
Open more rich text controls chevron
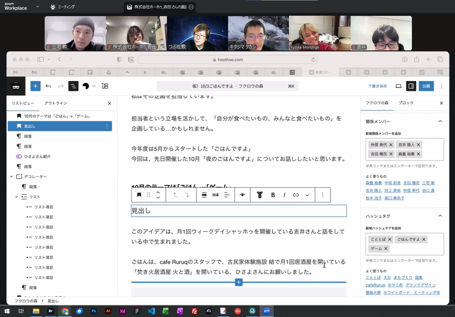pos(307,195)
